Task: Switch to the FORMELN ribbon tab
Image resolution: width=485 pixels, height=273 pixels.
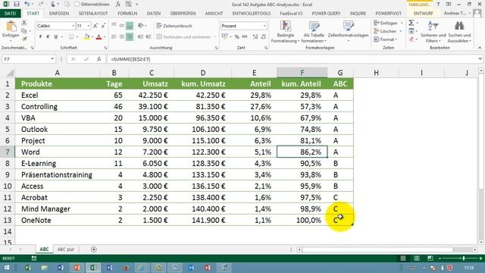Action: [x=127, y=14]
